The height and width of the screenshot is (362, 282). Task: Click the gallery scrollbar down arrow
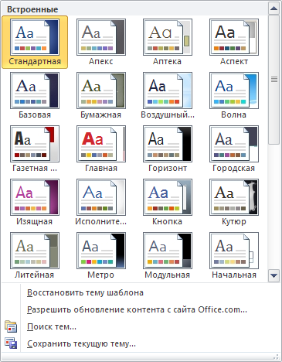coord(274,276)
